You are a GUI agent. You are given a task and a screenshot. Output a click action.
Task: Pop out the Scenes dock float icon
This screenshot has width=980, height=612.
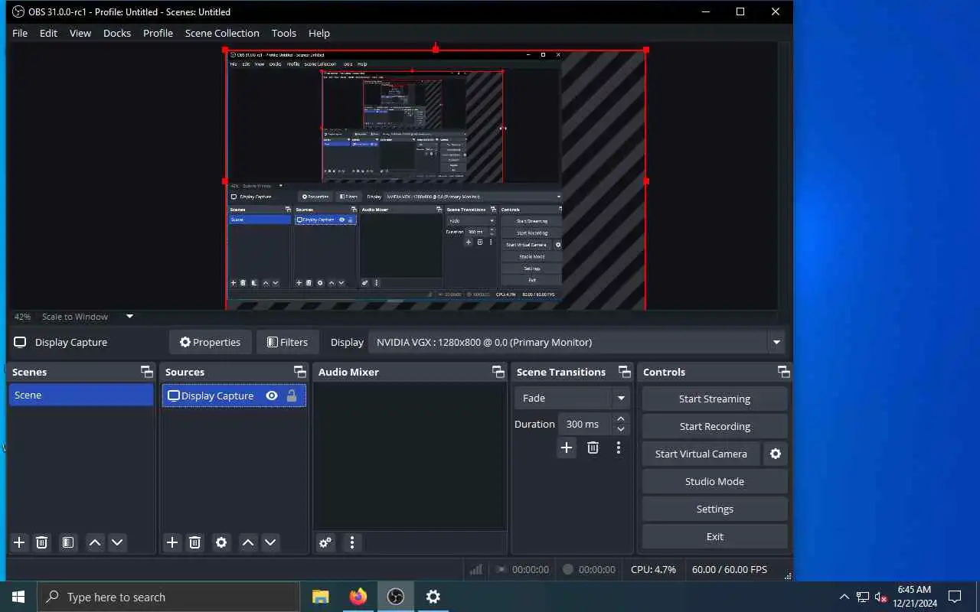coord(147,372)
